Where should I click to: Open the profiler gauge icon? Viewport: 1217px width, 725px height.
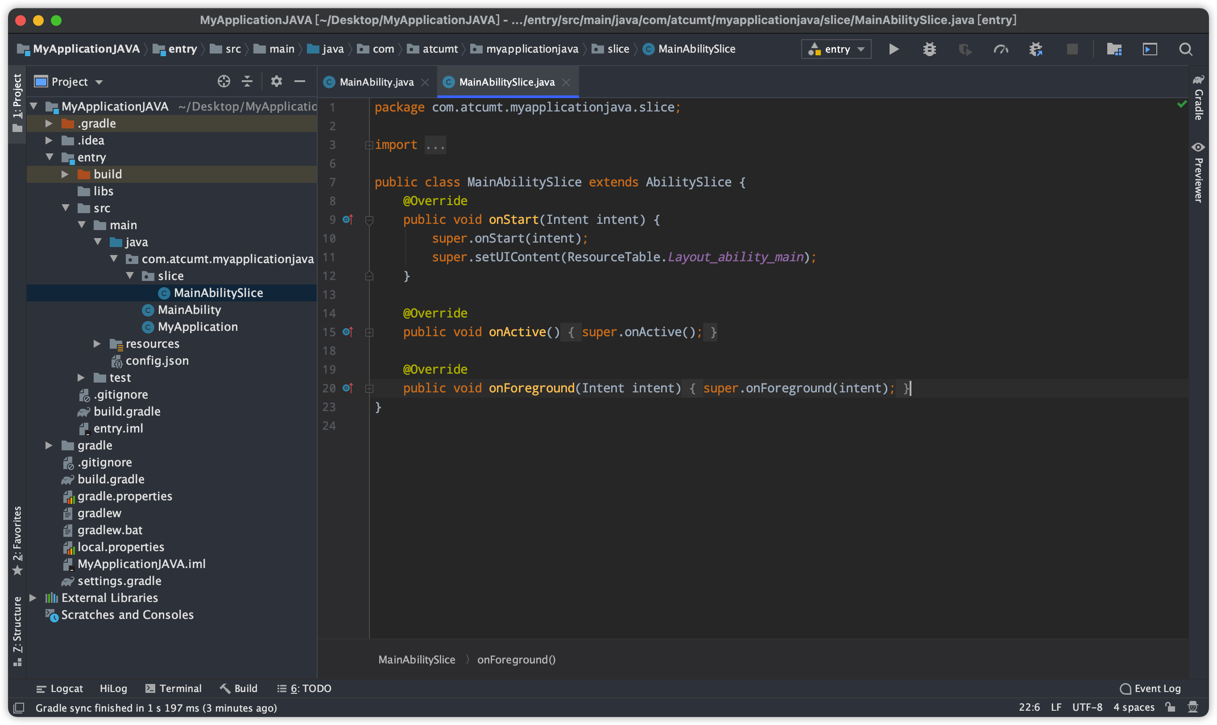point(1001,49)
